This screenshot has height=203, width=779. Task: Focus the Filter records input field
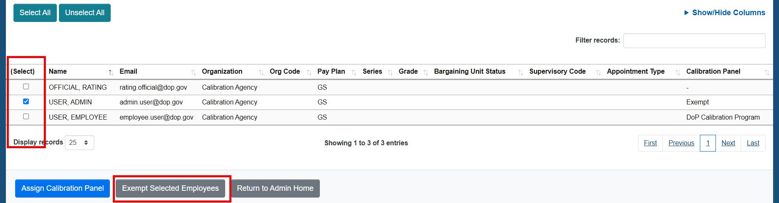[x=694, y=40]
